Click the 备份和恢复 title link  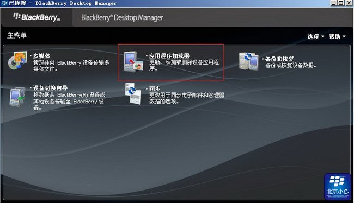(x=279, y=59)
